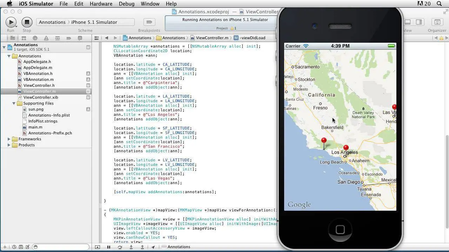This screenshot has width=449, height=252.
Task: Focus the navigator filter search field
Action: coord(61,247)
